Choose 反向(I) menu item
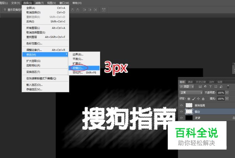 point(46,21)
